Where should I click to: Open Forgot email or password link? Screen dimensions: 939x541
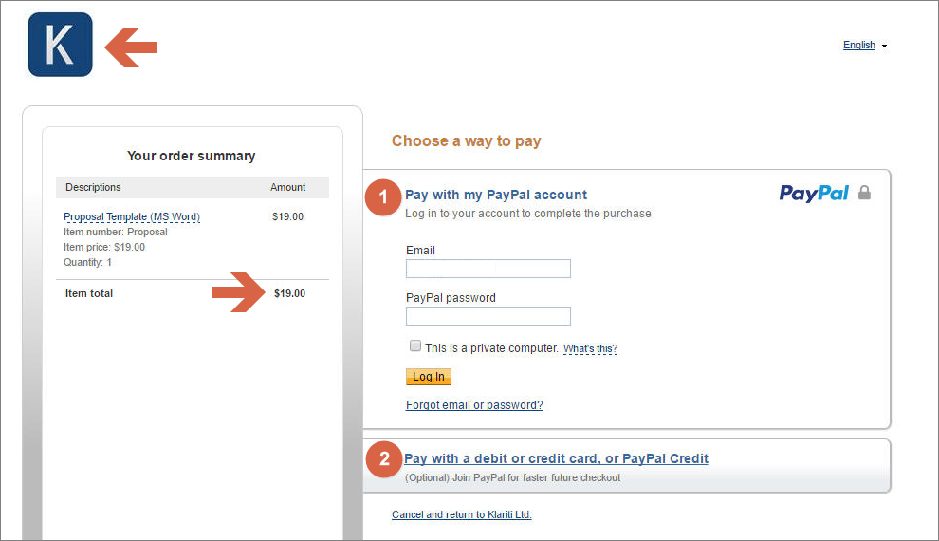(x=474, y=405)
